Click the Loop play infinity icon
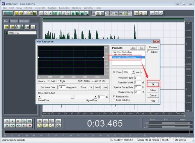The width and height of the screenshot is (195, 143). tap(30, 121)
